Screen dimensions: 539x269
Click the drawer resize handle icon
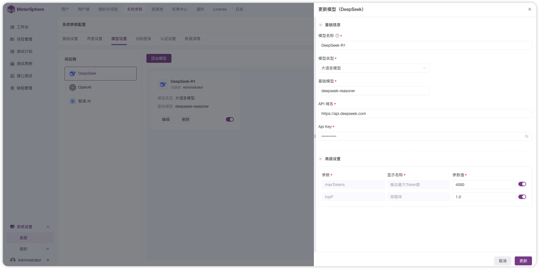[315, 136]
